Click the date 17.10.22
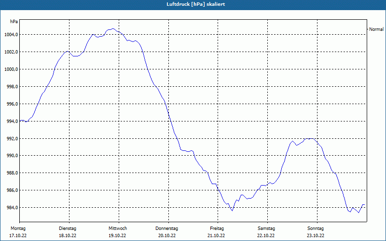 pos(18,236)
